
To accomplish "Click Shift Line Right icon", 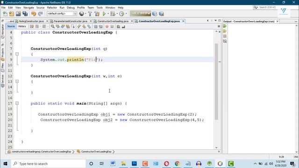I will [x=100, y=27].
